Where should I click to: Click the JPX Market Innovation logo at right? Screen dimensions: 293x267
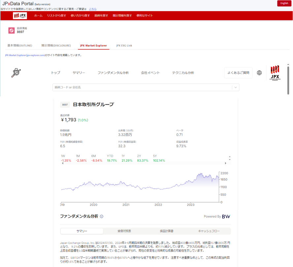(275, 73)
